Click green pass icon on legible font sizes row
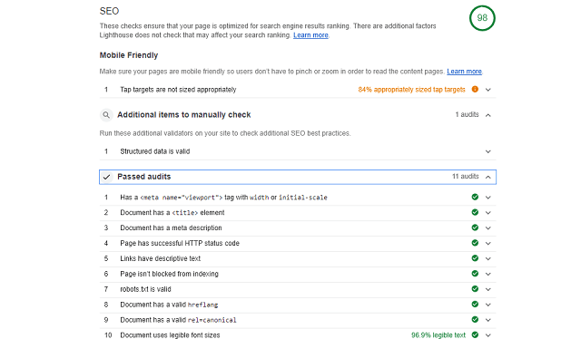 click(x=475, y=334)
